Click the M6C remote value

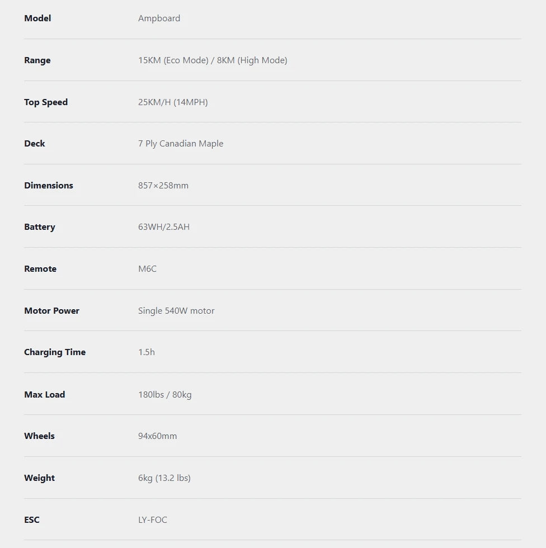[147, 269]
